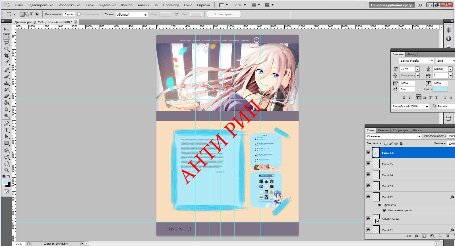
Task: Select the Clone Stamp tool
Action: pos(7,83)
